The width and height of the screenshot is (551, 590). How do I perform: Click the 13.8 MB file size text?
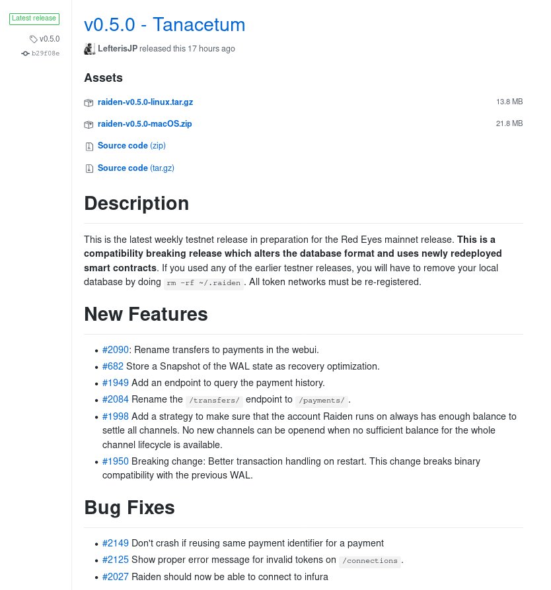[509, 102]
